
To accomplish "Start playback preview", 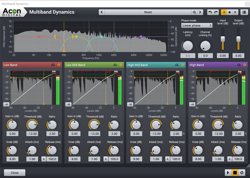I will 228,173.
